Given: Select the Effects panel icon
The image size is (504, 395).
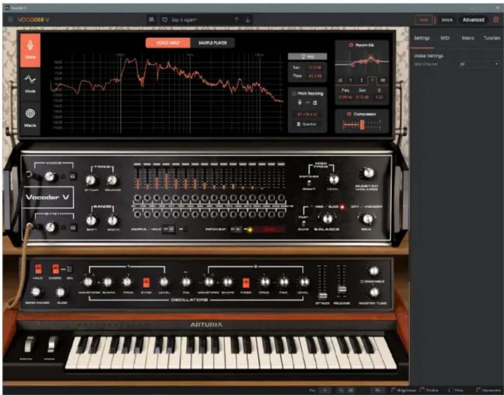Looking at the screenshot, I should [x=30, y=119].
